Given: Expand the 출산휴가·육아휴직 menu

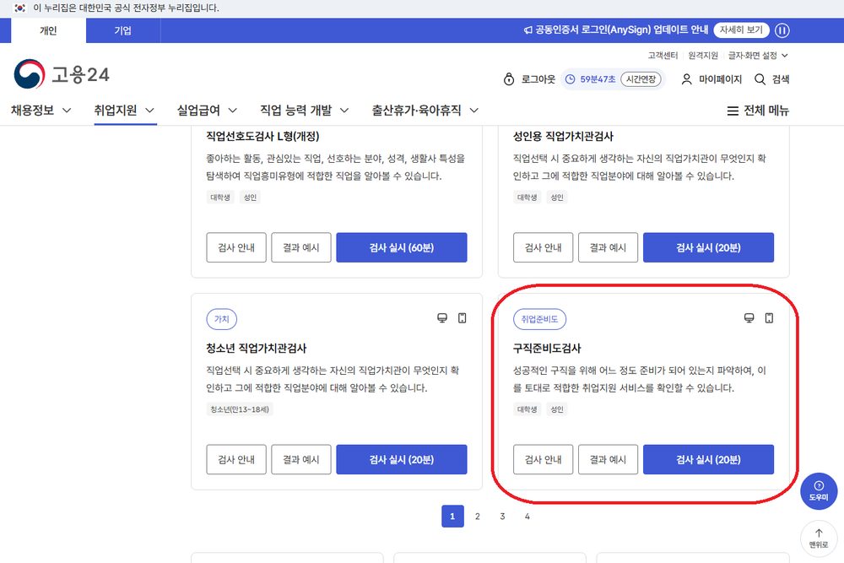Looking at the screenshot, I should [x=425, y=111].
